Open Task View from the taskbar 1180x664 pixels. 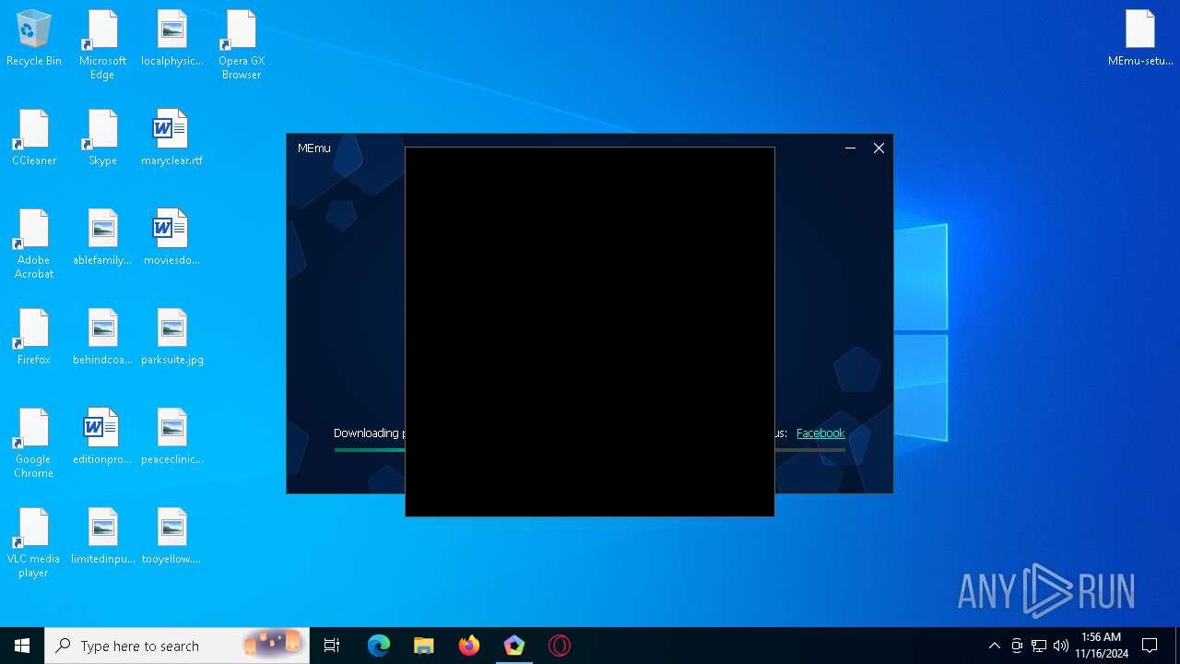(332, 646)
